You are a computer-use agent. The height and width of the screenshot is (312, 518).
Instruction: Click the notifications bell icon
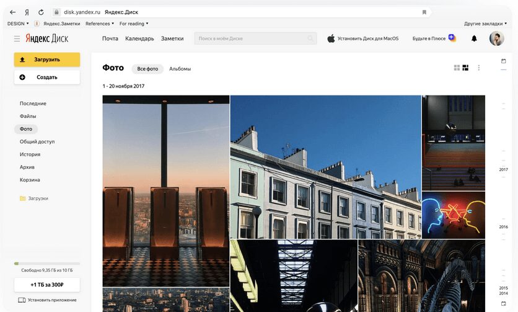[474, 38]
